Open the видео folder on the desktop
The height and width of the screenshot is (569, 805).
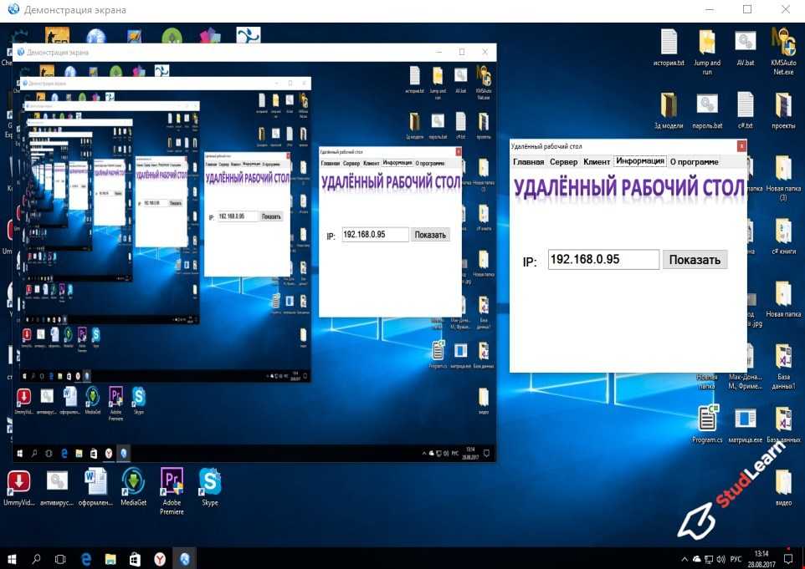[783, 487]
